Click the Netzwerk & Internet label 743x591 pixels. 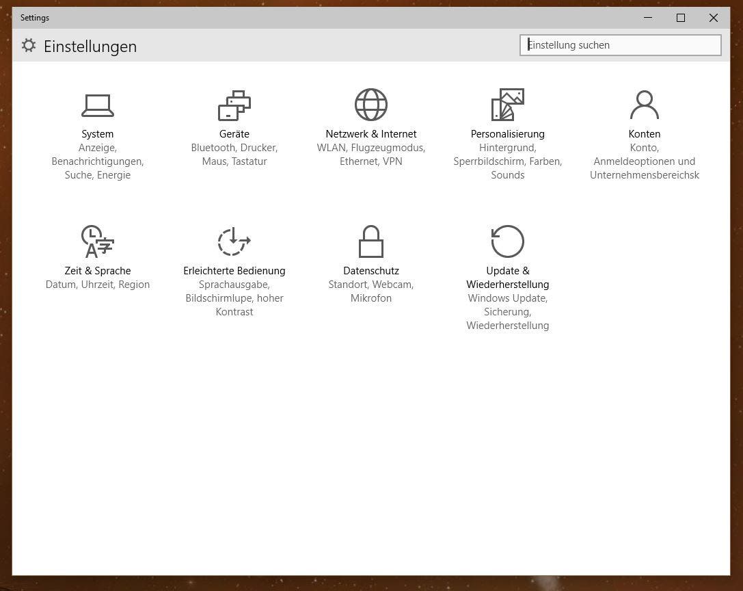(371, 134)
